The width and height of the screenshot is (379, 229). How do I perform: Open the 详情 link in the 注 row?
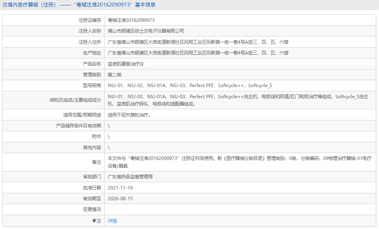point(112,221)
